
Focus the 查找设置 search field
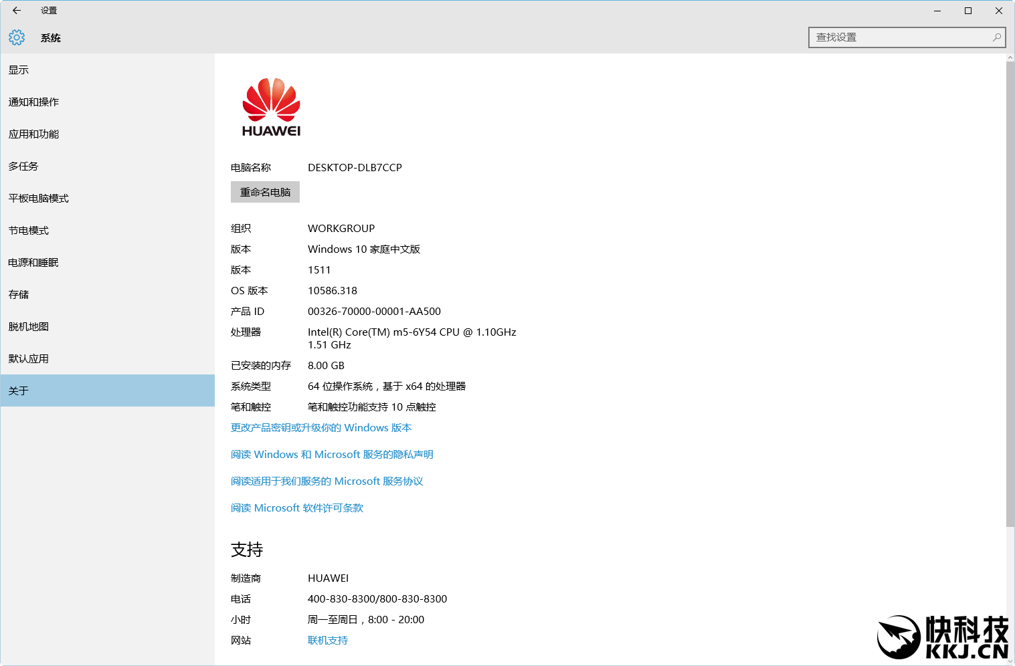[907, 37]
